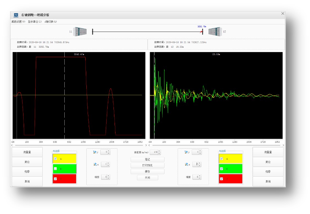
Task: Decrease station 12 y zoom with down arrow
Action: click(200, 153)
